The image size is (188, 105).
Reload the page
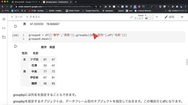point(11,7)
